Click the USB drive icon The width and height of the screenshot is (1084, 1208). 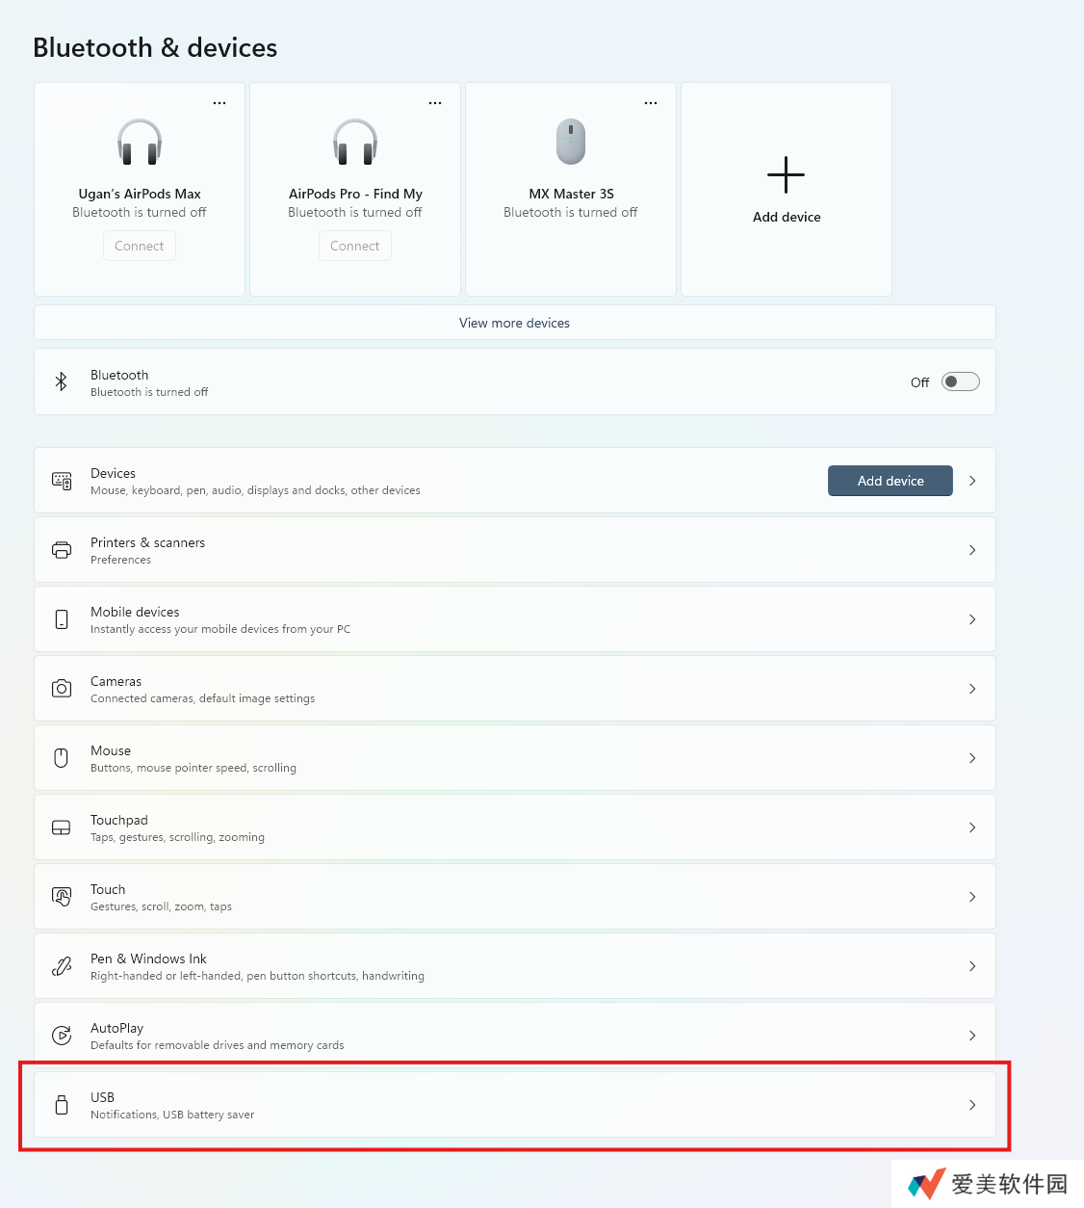coord(62,1105)
